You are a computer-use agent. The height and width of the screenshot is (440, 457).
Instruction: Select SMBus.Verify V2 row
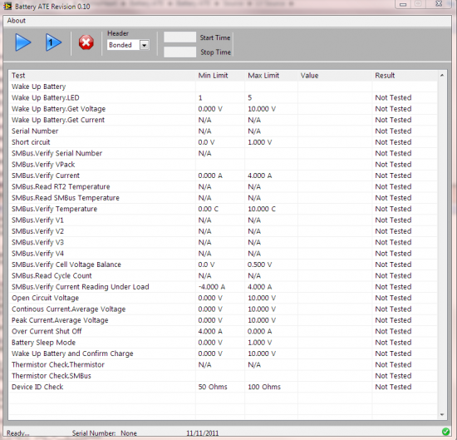[x=223, y=231]
